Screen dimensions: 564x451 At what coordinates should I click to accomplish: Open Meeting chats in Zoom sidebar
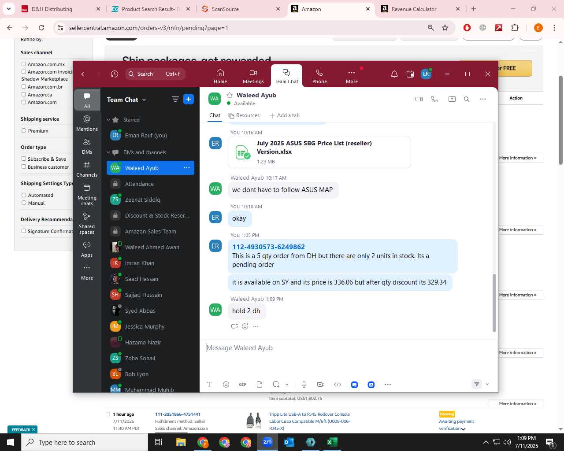pyautogui.click(x=87, y=195)
